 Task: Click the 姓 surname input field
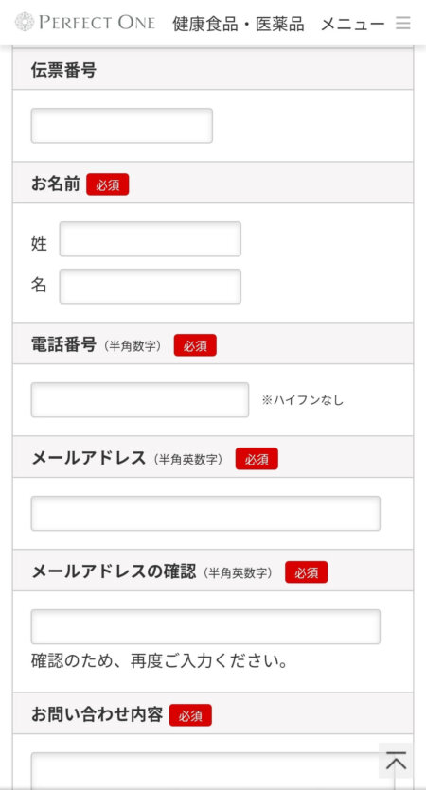coord(151,239)
